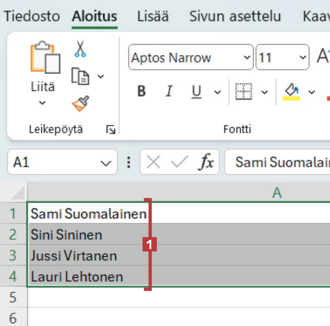Screen dimensions: 330x326
Task: Cut selection with the scissors icon
Action: (80, 48)
